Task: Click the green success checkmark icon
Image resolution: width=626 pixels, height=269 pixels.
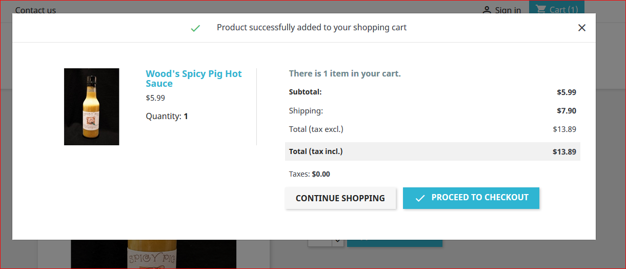Action: click(195, 28)
